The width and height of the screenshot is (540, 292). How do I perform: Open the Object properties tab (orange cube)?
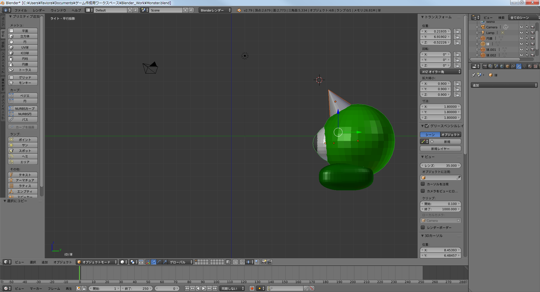507,66
